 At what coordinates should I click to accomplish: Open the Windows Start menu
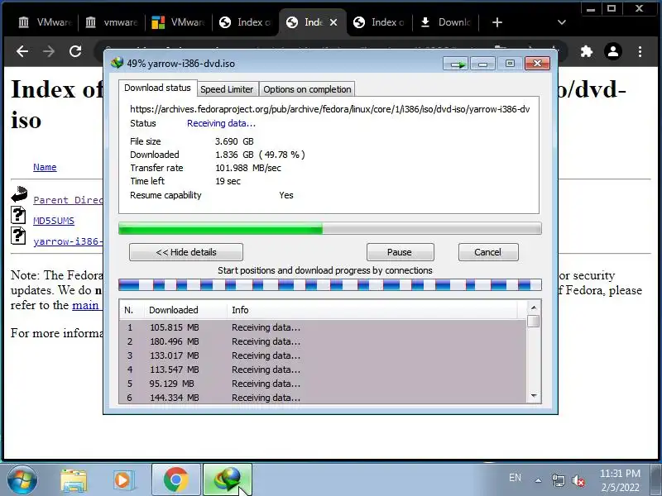[22, 480]
